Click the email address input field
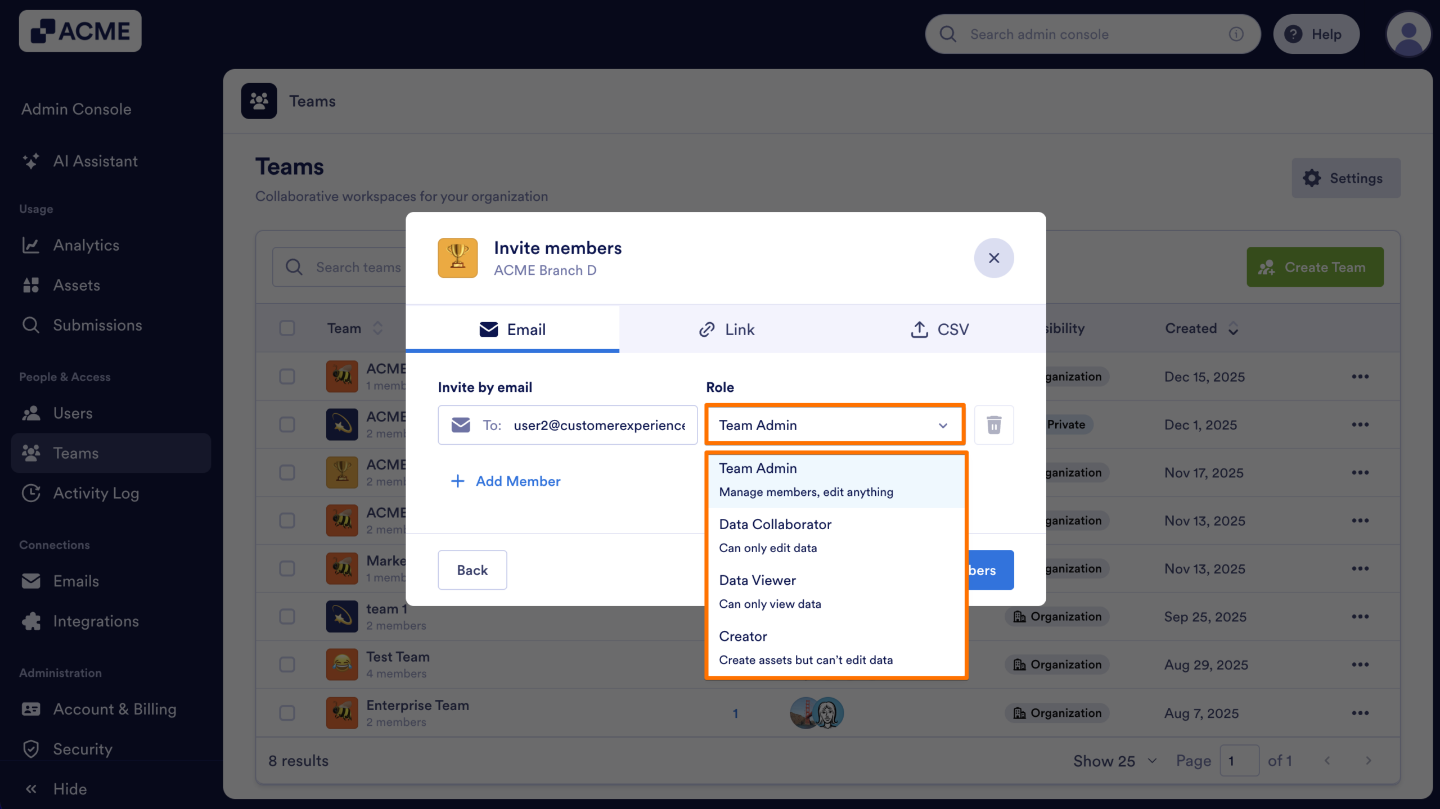Screen dimensions: 1440x809 599,425
